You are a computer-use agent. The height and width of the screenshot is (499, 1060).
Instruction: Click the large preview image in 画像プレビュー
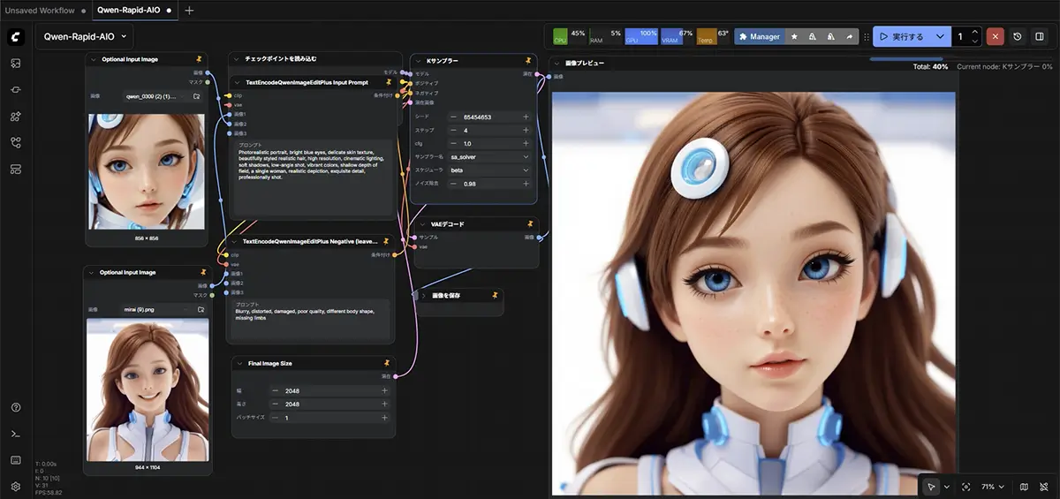click(x=753, y=293)
